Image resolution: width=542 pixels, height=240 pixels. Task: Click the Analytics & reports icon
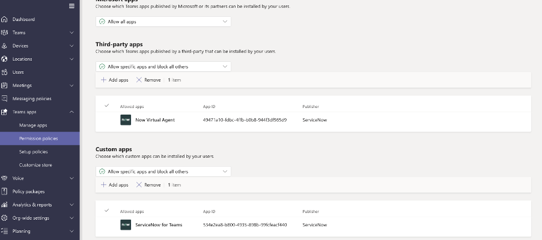click(4, 205)
